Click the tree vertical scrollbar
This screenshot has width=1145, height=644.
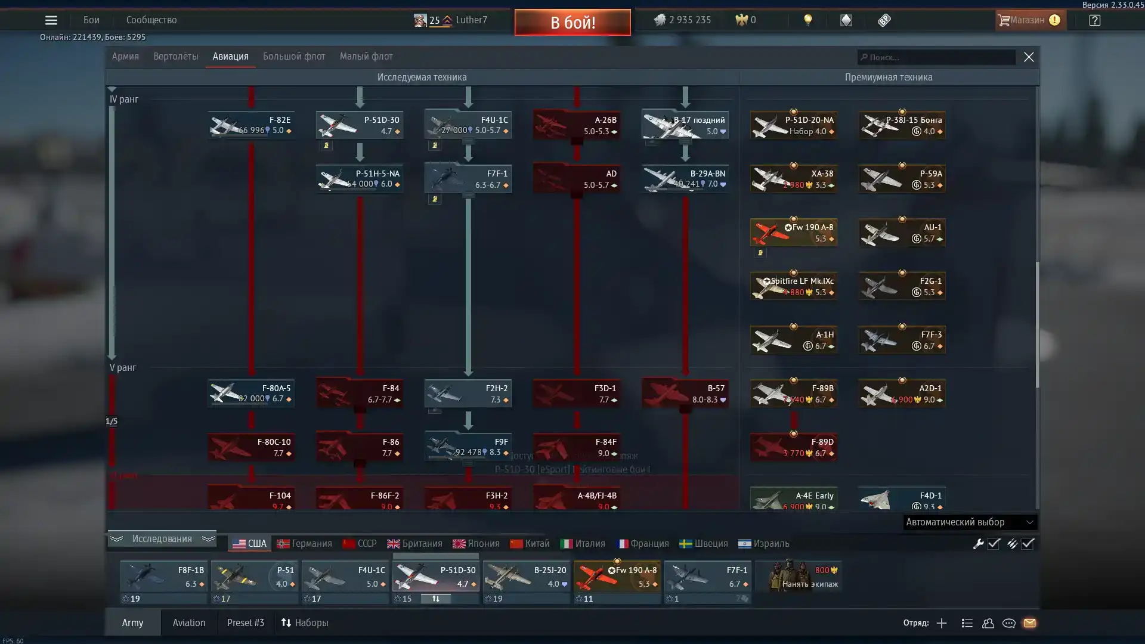[x=1037, y=324]
